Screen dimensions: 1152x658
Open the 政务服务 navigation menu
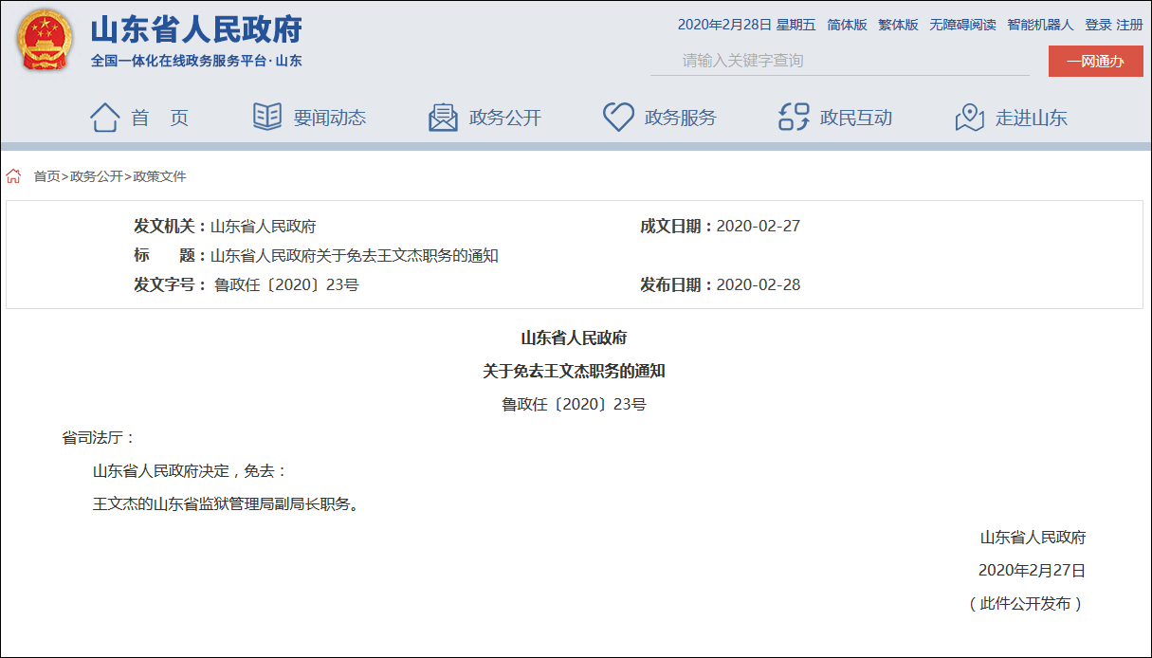click(681, 118)
